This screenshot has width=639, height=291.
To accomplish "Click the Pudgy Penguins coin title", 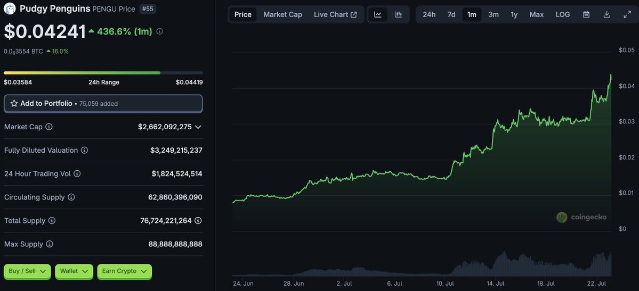I will 55,9.
